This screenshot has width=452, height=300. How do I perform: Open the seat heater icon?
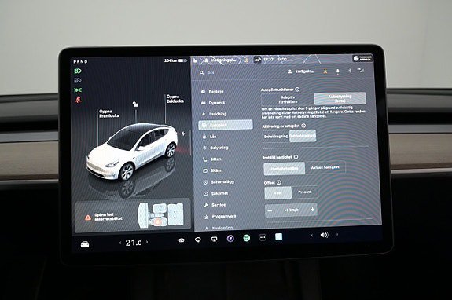(214, 239)
